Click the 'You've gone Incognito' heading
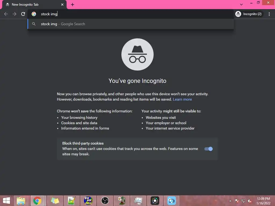The width and height of the screenshot is (275, 206). pyautogui.click(x=137, y=81)
